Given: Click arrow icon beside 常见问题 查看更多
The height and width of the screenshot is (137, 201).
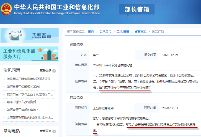Looking at the screenshot, I should [x=54, y=71].
